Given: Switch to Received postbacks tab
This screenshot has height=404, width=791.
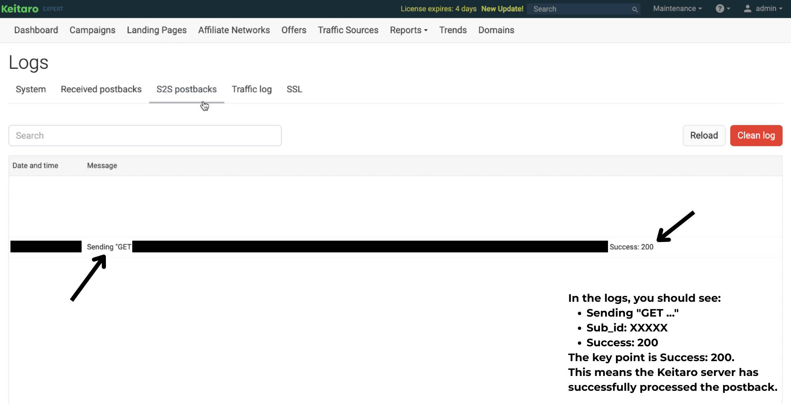Looking at the screenshot, I should (101, 89).
